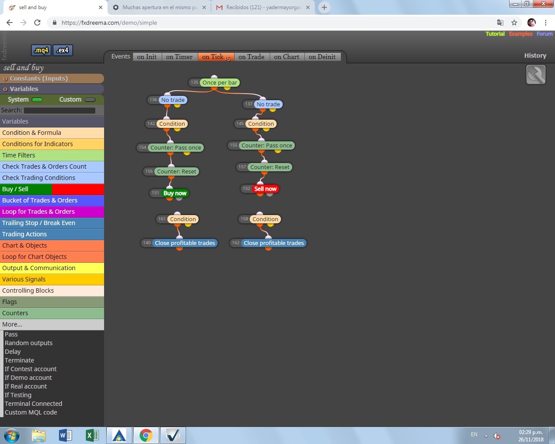
Task: Switch to the on Init event tab
Action: click(x=147, y=57)
